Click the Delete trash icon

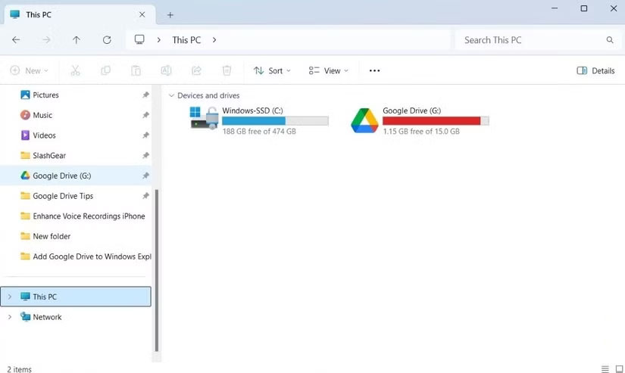coord(227,70)
